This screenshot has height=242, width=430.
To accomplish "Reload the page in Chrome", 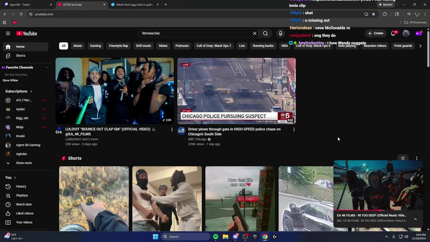I will (21, 14).
